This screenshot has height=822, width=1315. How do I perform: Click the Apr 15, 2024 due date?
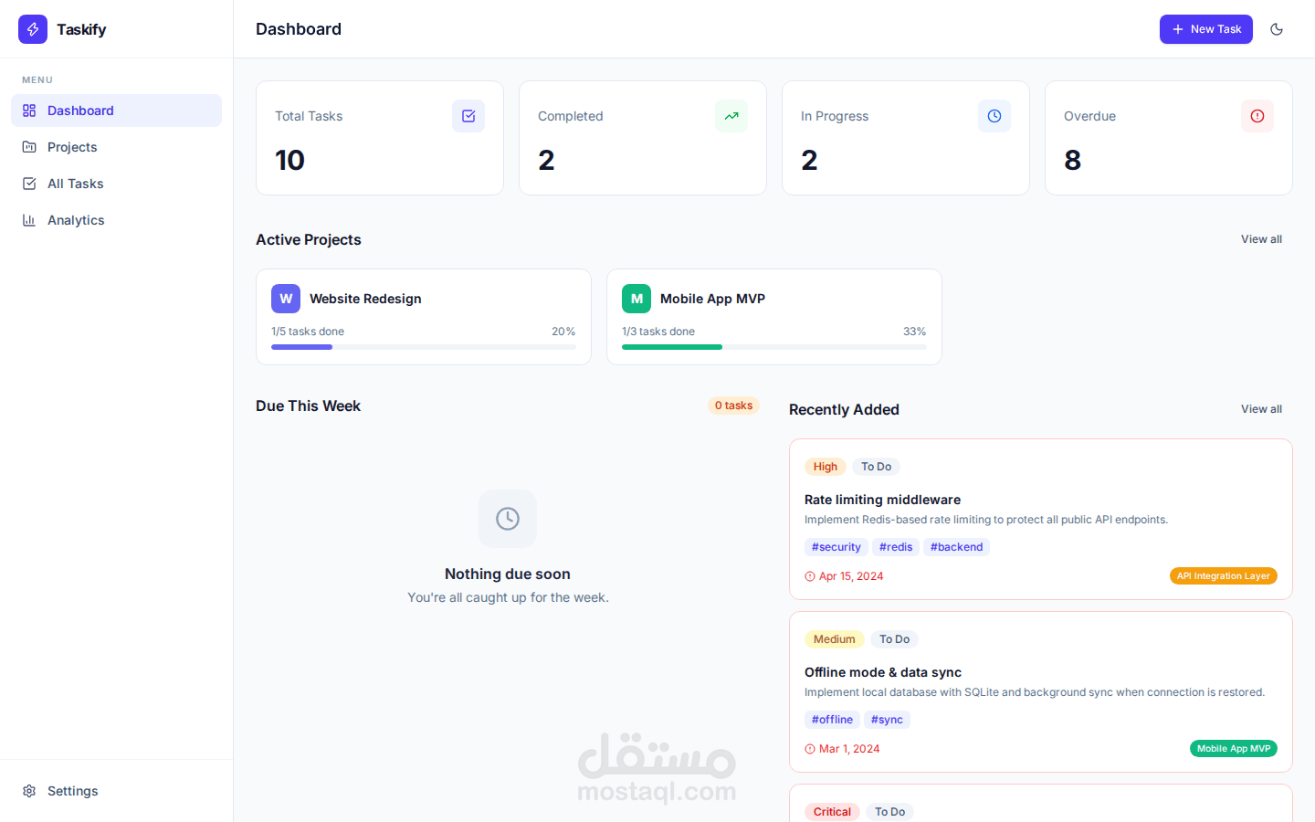click(844, 576)
